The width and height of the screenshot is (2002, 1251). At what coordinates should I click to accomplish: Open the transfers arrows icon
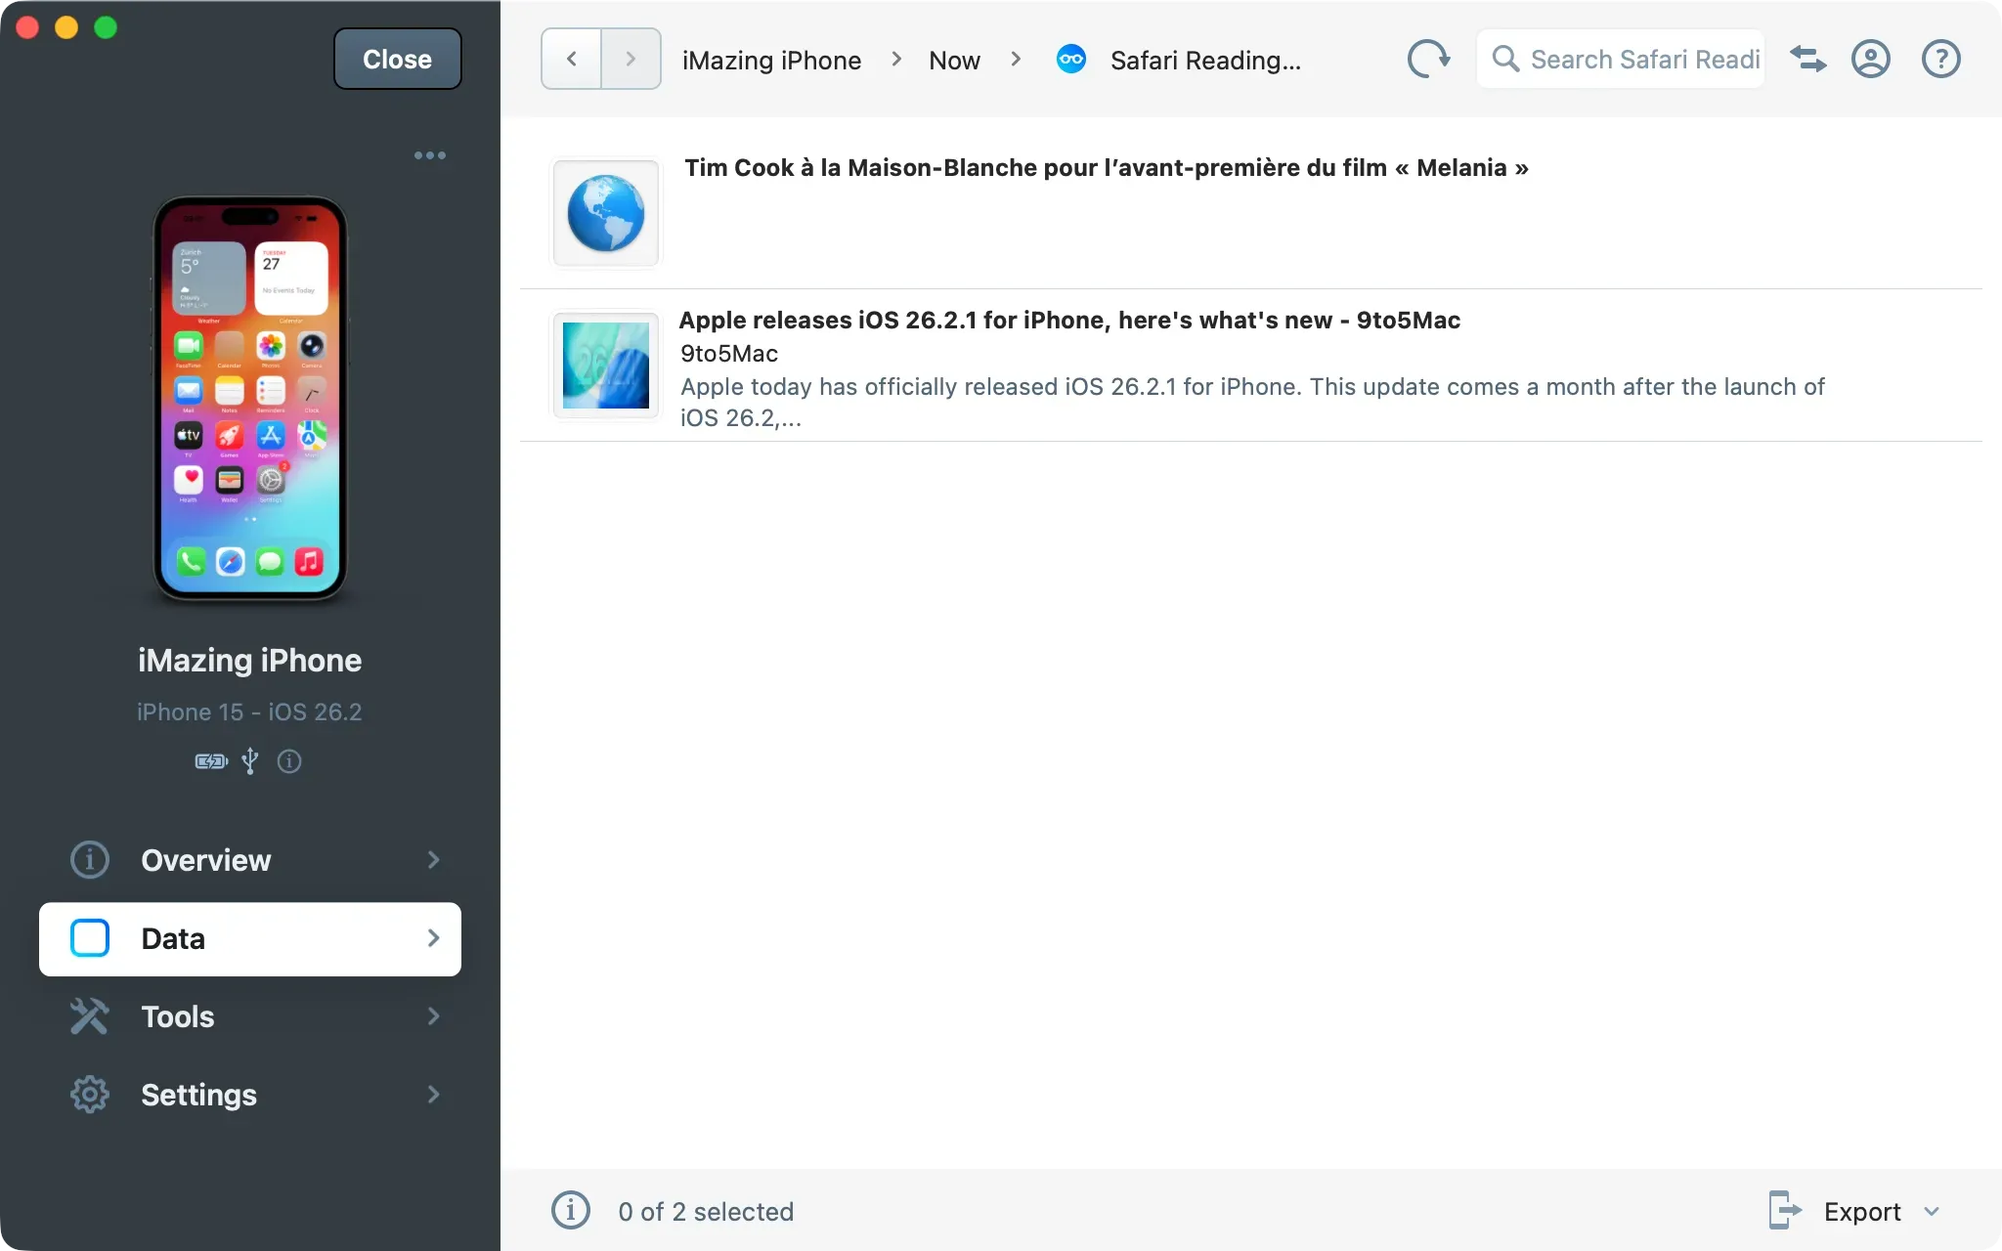click(1807, 60)
